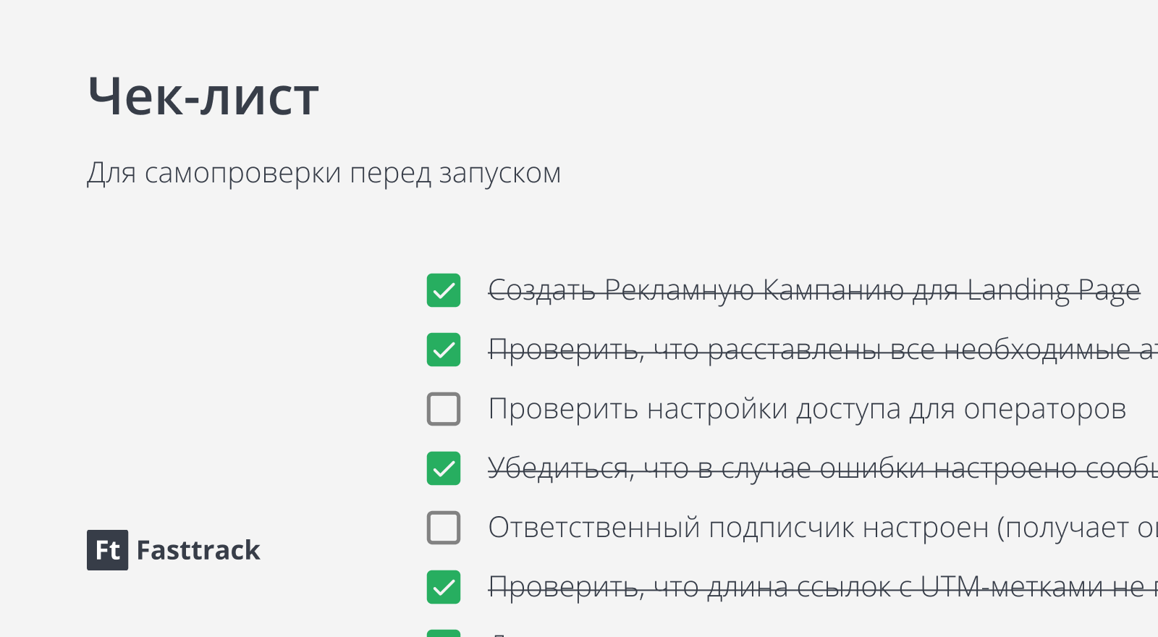Click the 'Чек-лист' heading
Viewport: 1158px width, 637px height.
click(x=203, y=96)
